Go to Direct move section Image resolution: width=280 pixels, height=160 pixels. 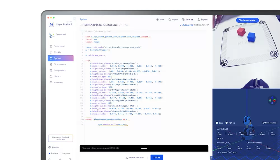tap(60, 64)
